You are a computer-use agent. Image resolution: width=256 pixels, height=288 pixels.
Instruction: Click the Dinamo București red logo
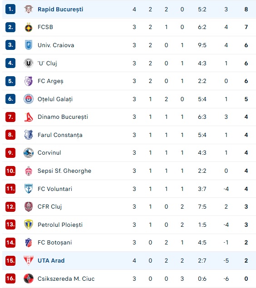tap(29, 117)
